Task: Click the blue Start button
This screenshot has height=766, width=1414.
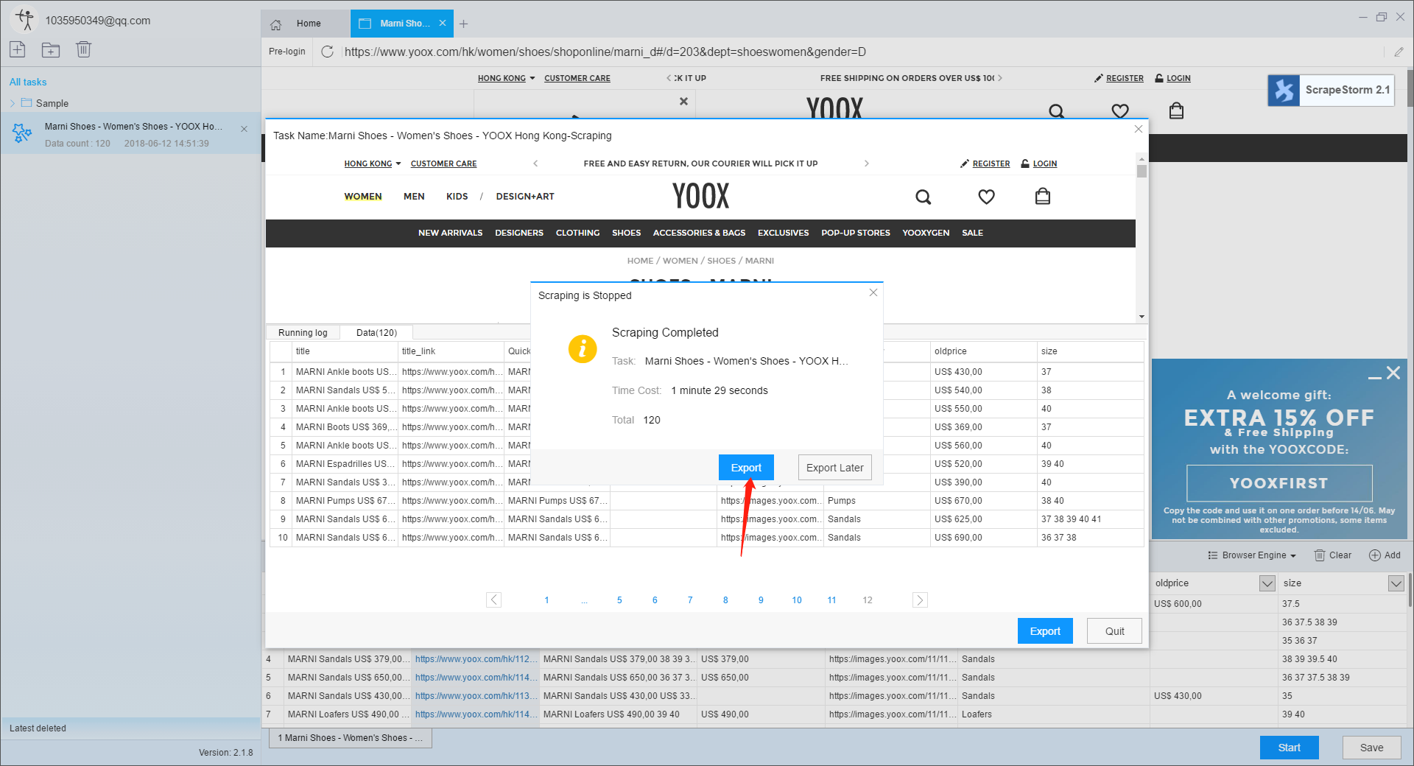Action: coord(1289,748)
